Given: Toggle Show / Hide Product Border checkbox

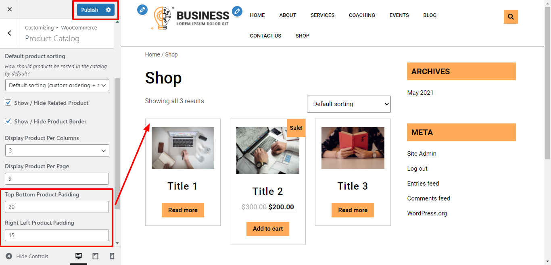Looking at the screenshot, I should 8,121.
